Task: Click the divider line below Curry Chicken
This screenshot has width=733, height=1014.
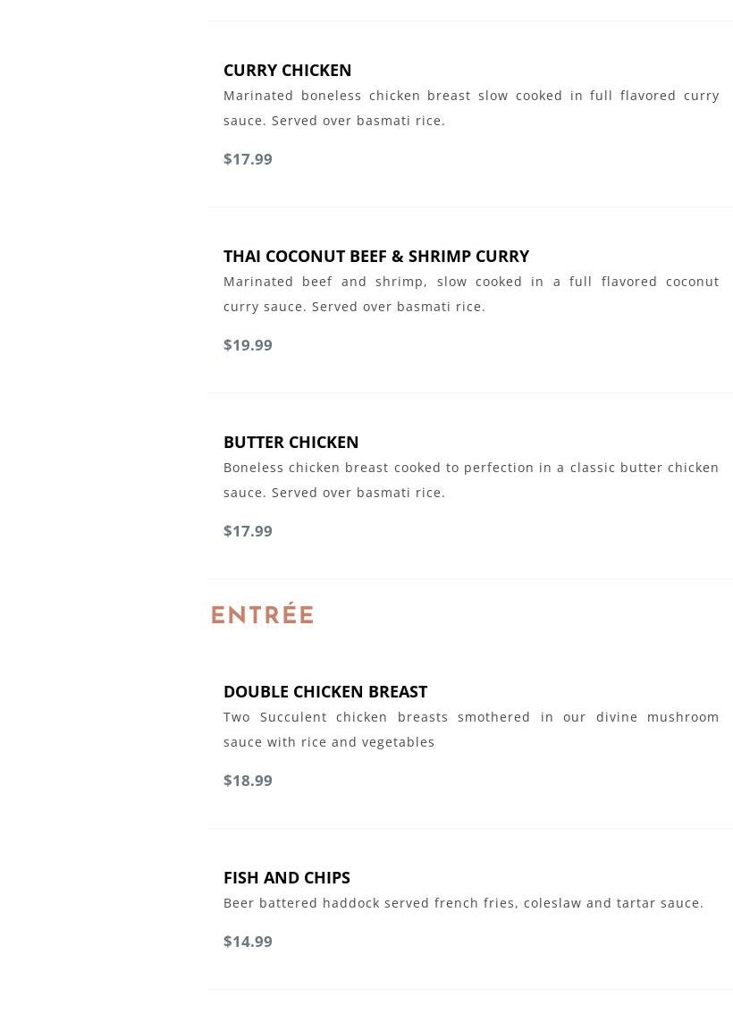Action: (x=469, y=207)
